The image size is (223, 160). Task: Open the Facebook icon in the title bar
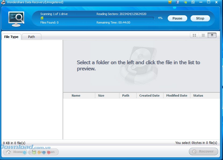[178, 2]
